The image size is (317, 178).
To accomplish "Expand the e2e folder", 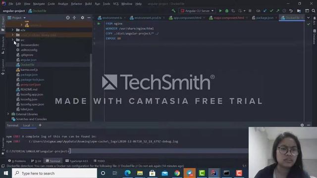I will pos(12,30).
